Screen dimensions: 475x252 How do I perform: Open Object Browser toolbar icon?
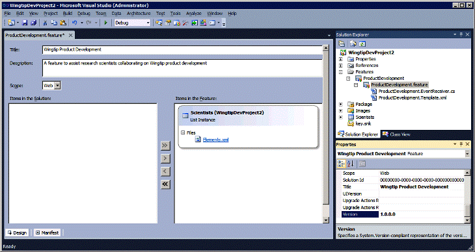point(176,23)
